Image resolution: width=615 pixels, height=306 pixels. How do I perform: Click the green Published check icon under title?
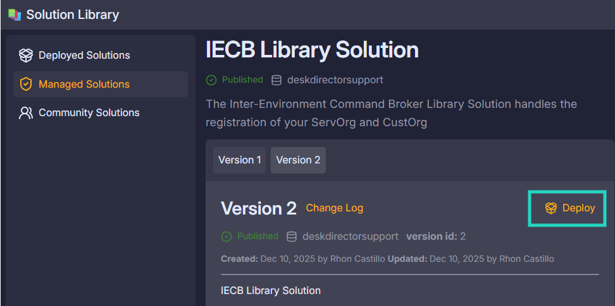(x=211, y=80)
